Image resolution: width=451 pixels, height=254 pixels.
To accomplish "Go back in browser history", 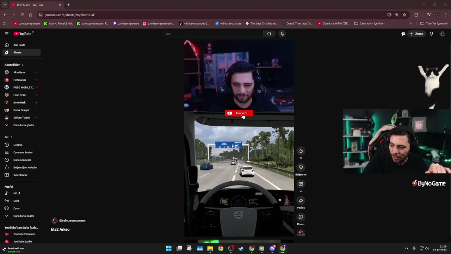I will [x=5, y=15].
